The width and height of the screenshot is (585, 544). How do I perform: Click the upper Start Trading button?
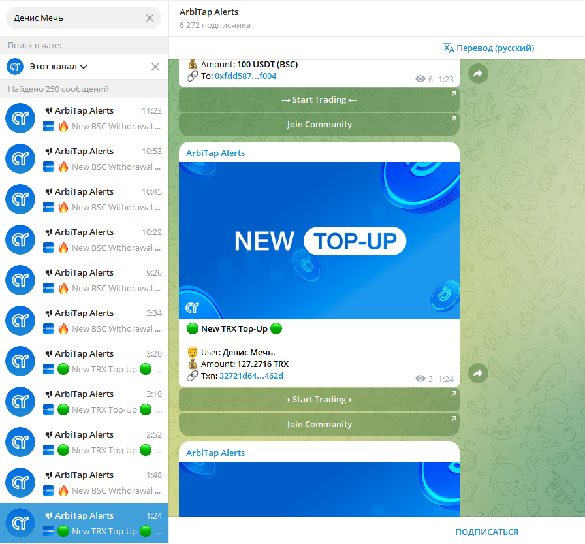[319, 100]
